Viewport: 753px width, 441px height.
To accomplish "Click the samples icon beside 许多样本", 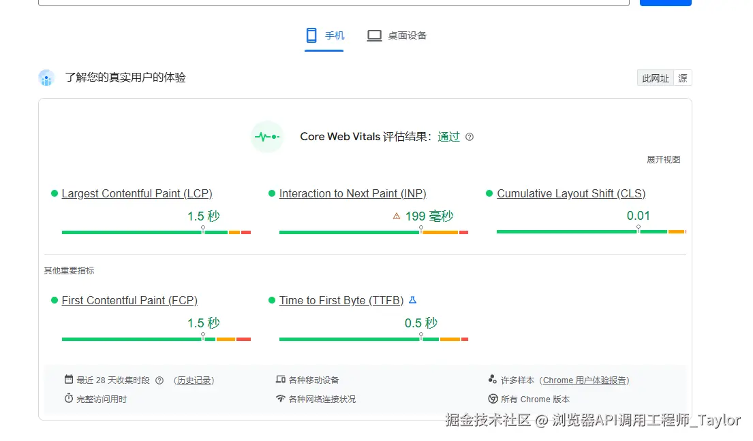I will pyautogui.click(x=492, y=380).
